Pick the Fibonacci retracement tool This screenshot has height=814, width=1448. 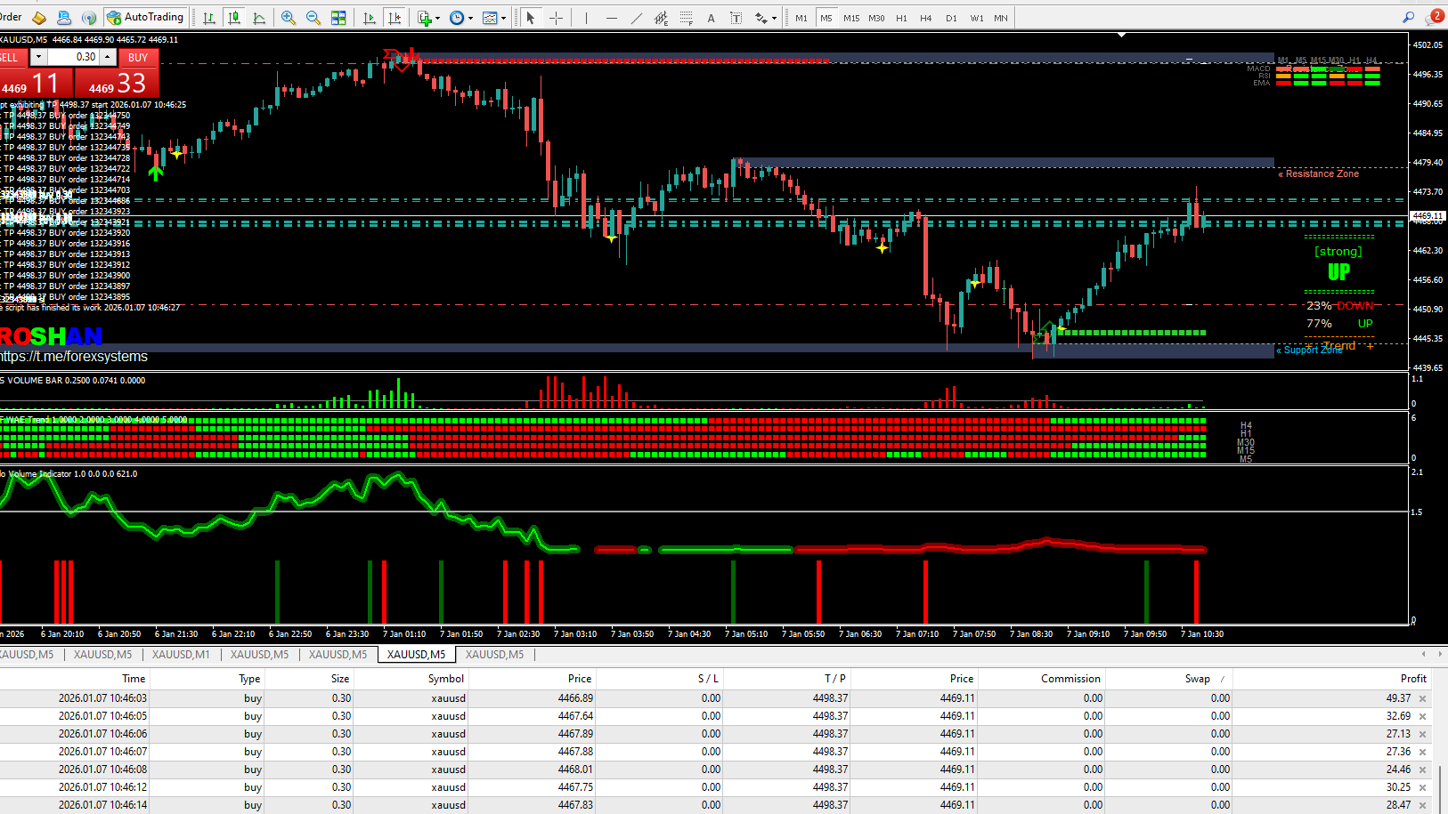click(687, 18)
